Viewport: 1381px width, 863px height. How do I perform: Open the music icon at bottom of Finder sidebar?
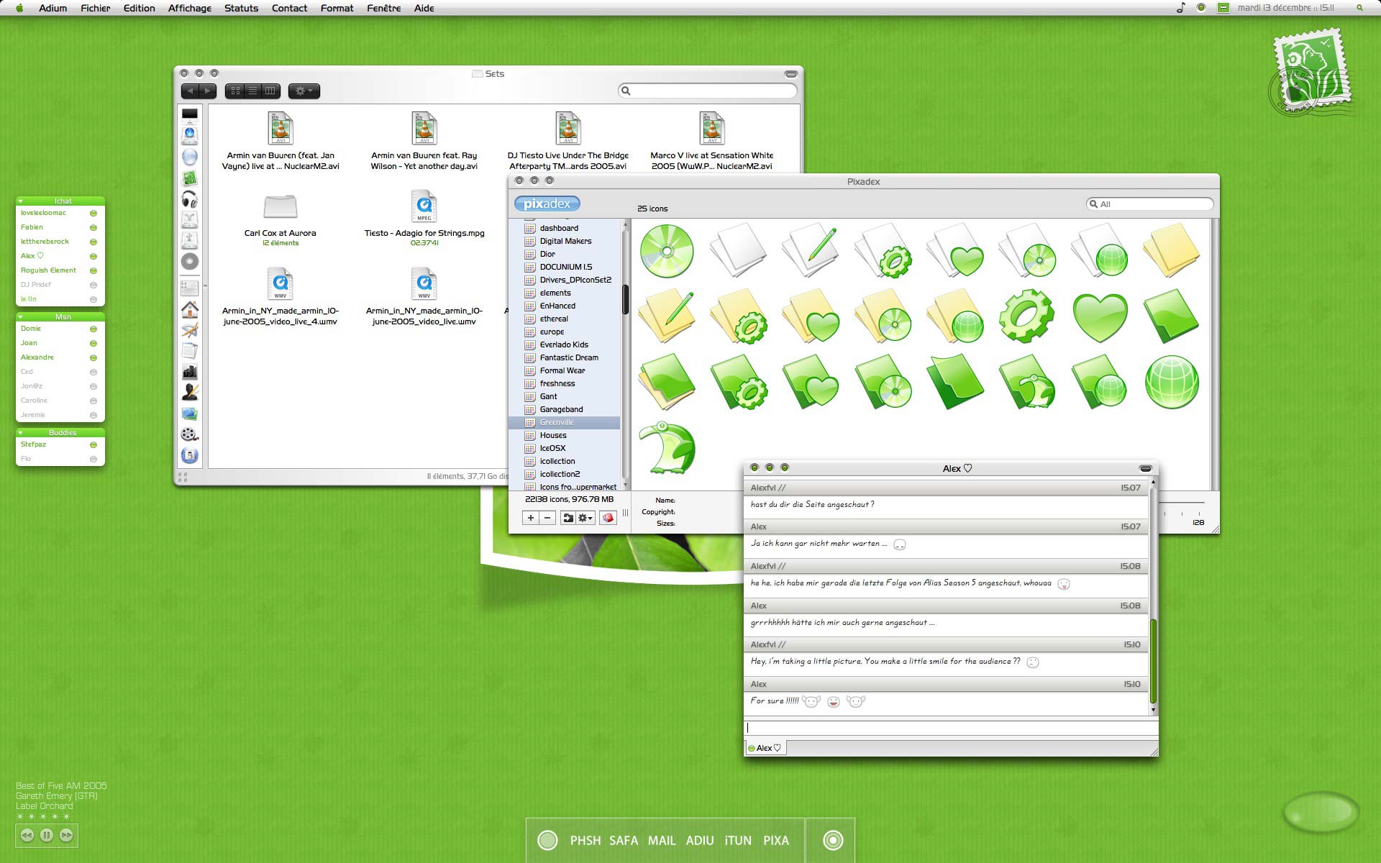coord(190,455)
